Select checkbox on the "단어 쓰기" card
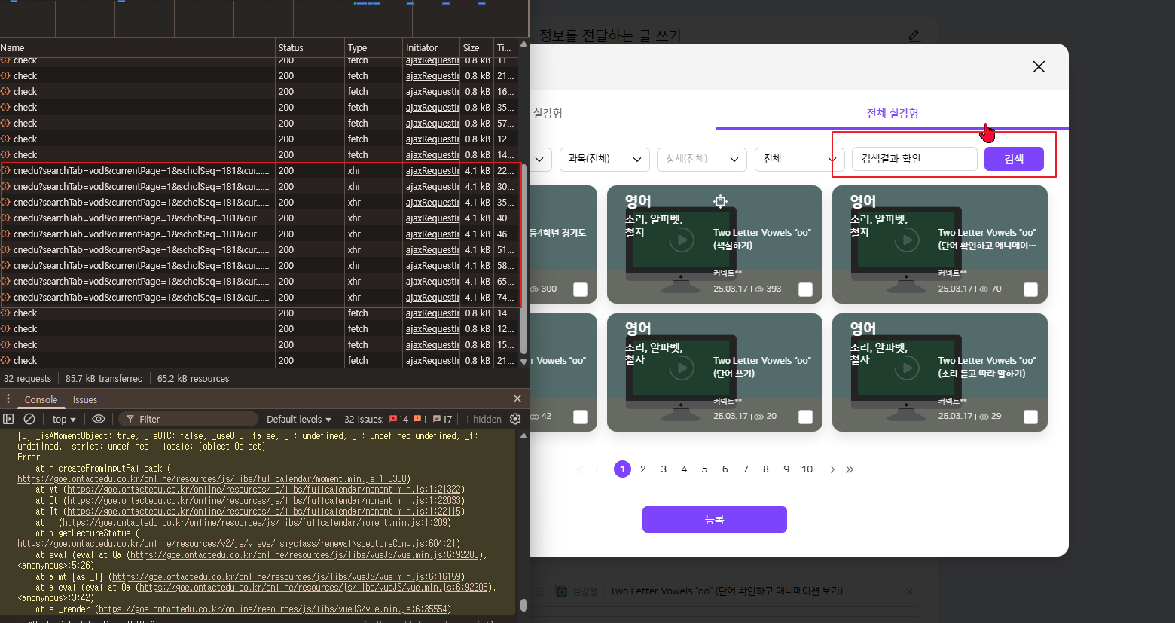Screen dimensions: 1175x623 click(x=805, y=417)
